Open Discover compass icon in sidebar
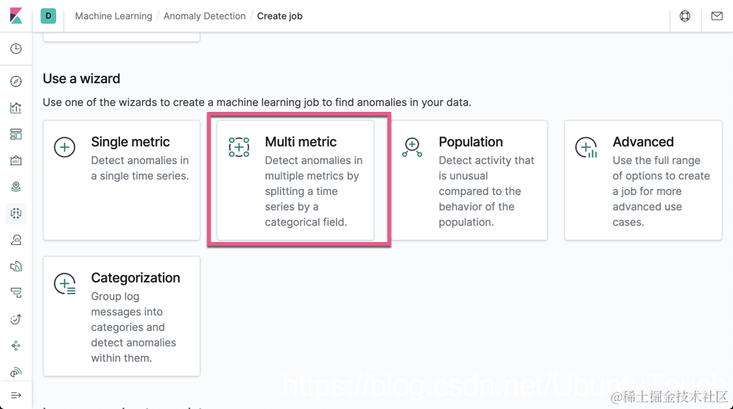Viewport: 733px width, 409px height. tap(15, 81)
